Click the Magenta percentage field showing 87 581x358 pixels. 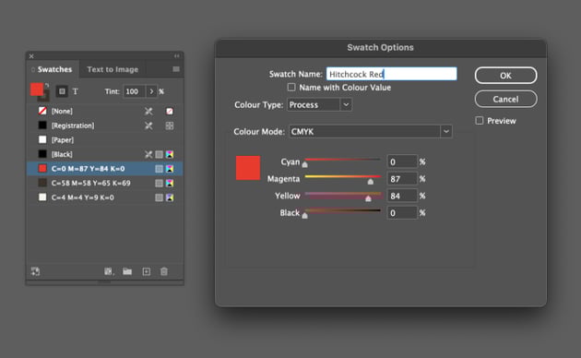402,179
